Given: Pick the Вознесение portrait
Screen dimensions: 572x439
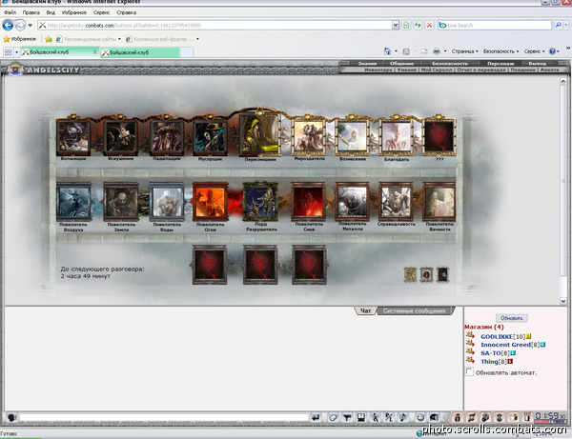Looking at the screenshot, I should [352, 136].
